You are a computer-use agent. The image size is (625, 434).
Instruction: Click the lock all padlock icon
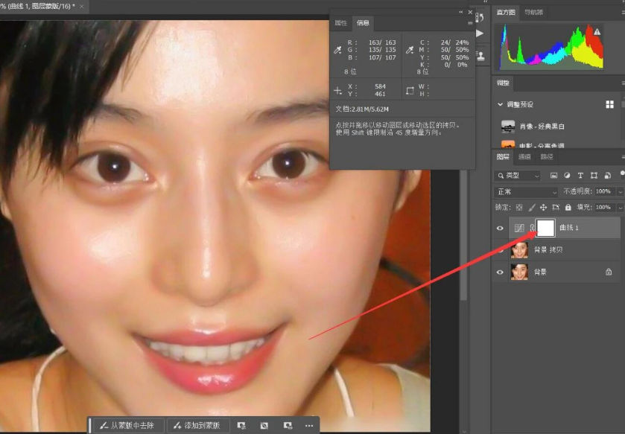[568, 208]
